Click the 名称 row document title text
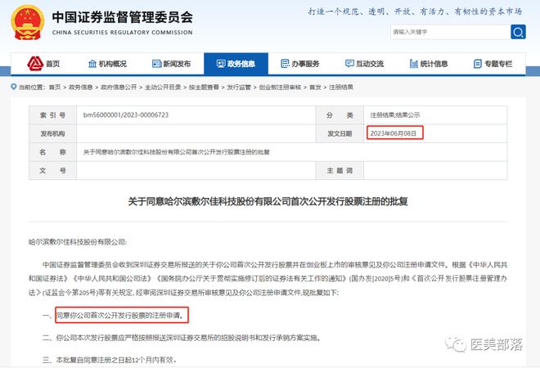540x368 pixels. (x=177, y=152)
